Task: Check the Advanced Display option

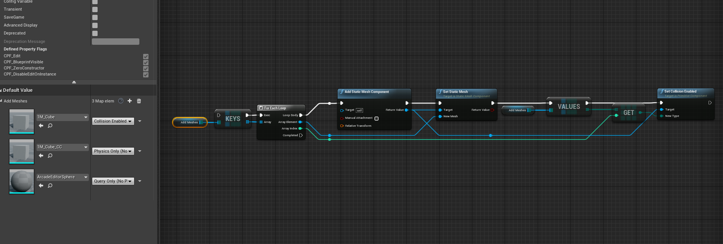Action: click(x=95, y=25)
